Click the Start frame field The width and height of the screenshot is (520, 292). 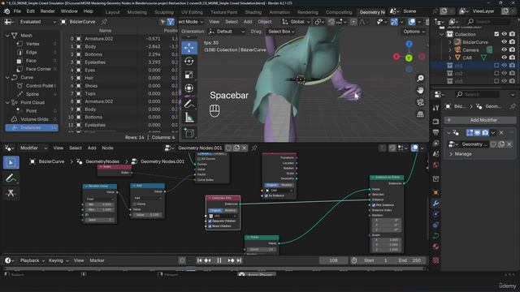point(375,260)
